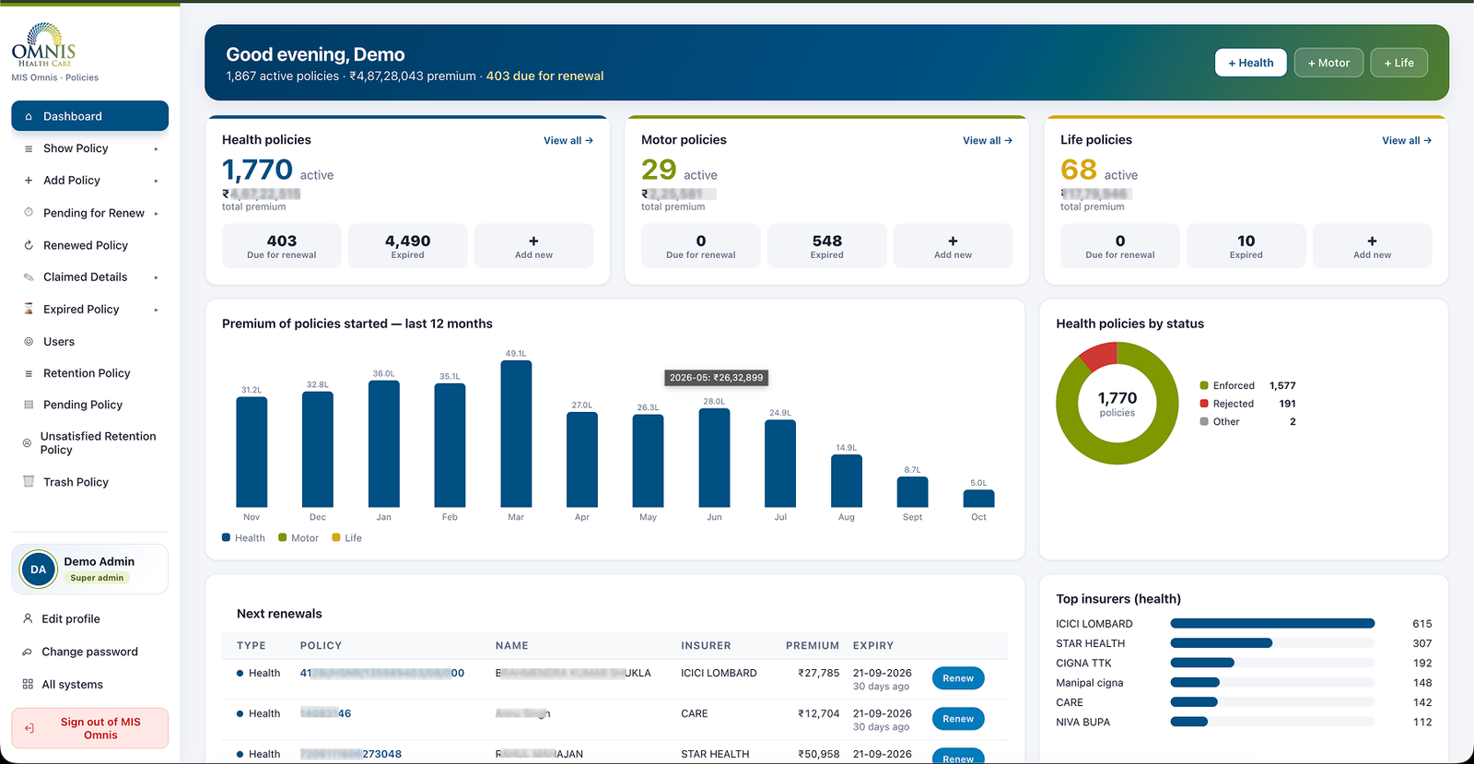Open Renewed Policy from the sidebar
The height and width of the screenshot is (764, 1474).
pyautogui.click(x=89, y=245)
